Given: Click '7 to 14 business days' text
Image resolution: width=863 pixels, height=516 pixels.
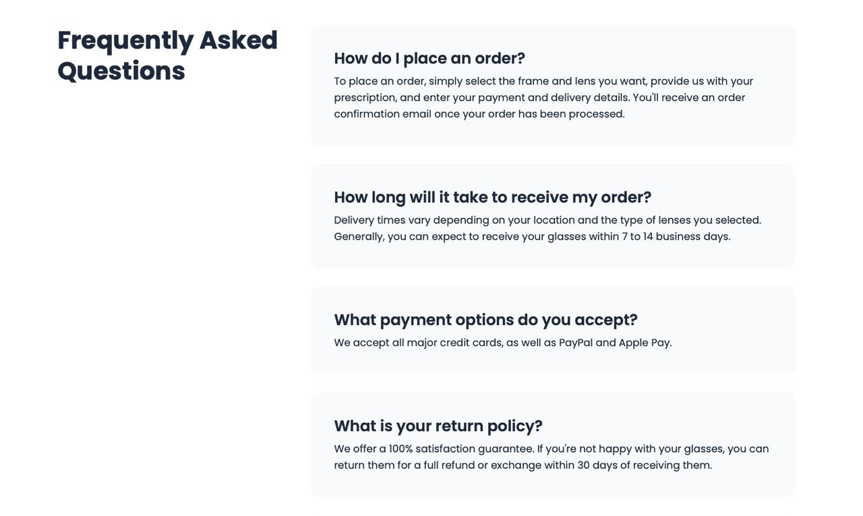Looking at the screenshot, I should tap(676, 236).
